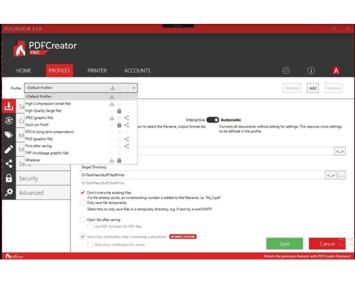355x284 pixels.
Task: Open the Send share sidebar icon
Action: tap(8, 163)
